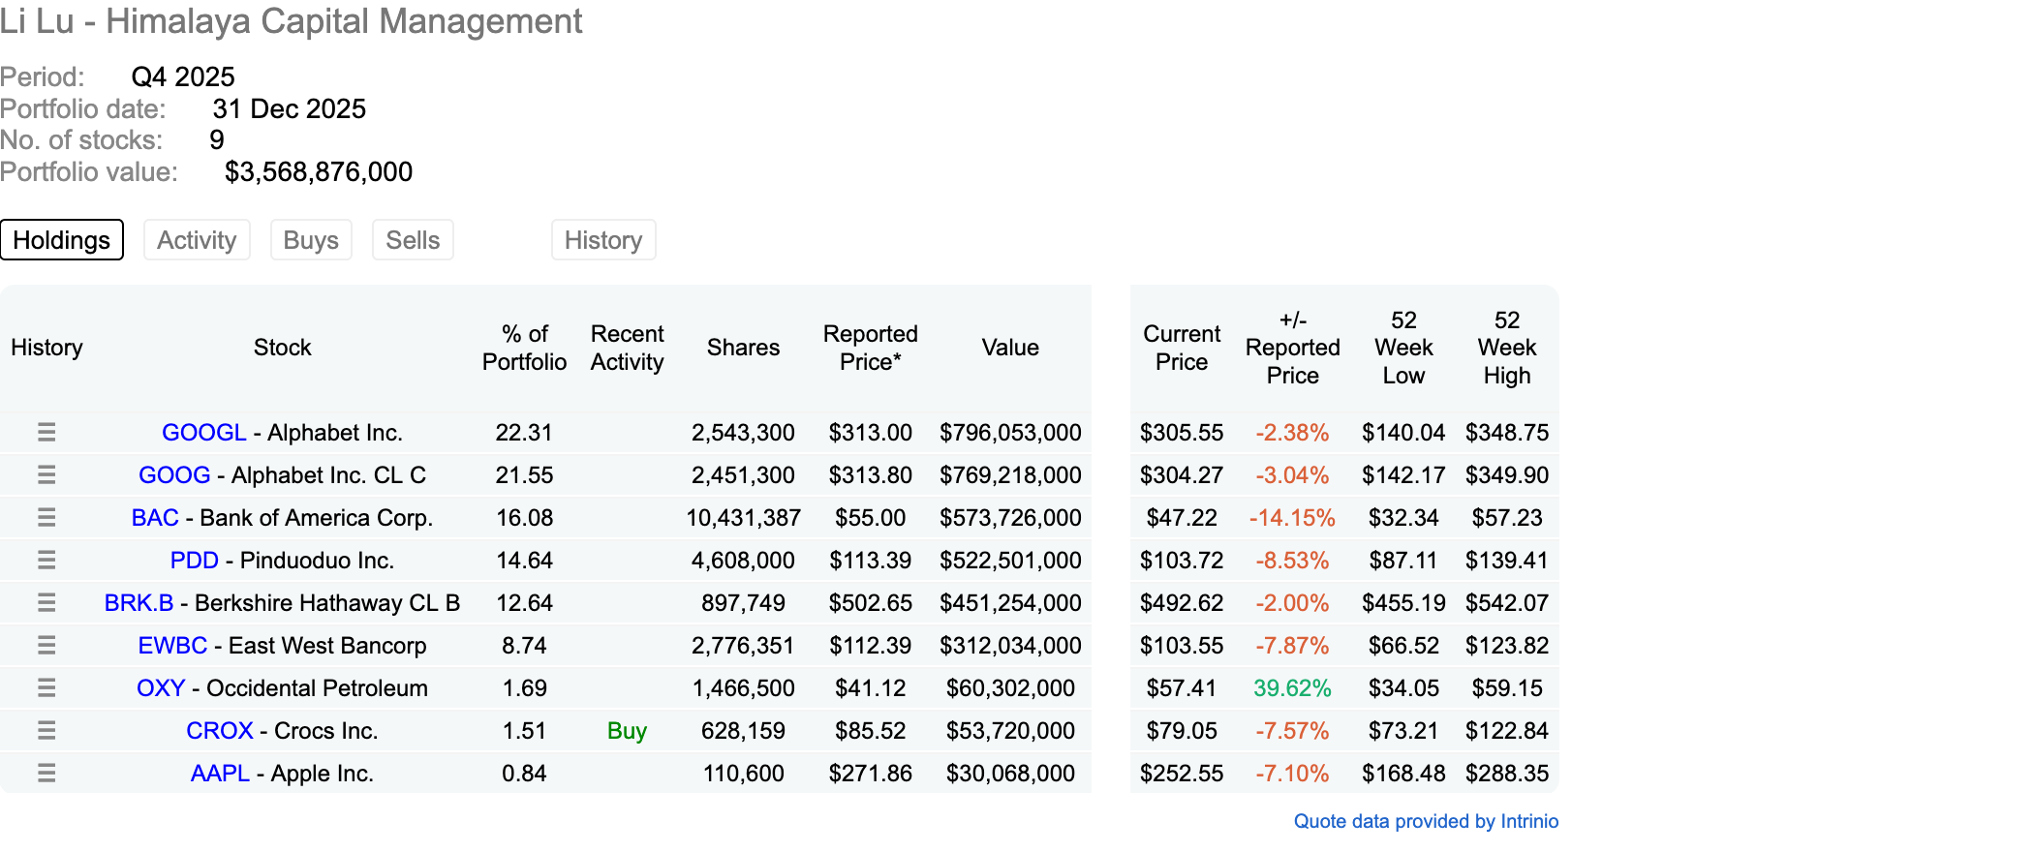Viewport: 2034px width, 852px height.
Task: Click the $252.55 current price cell
Action: [1182, 774]
